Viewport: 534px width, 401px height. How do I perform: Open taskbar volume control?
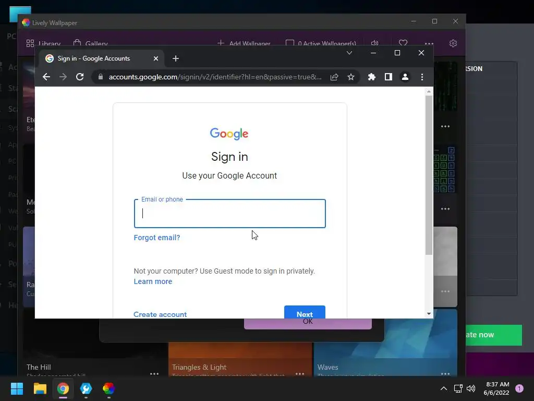(x=471, y=388)
